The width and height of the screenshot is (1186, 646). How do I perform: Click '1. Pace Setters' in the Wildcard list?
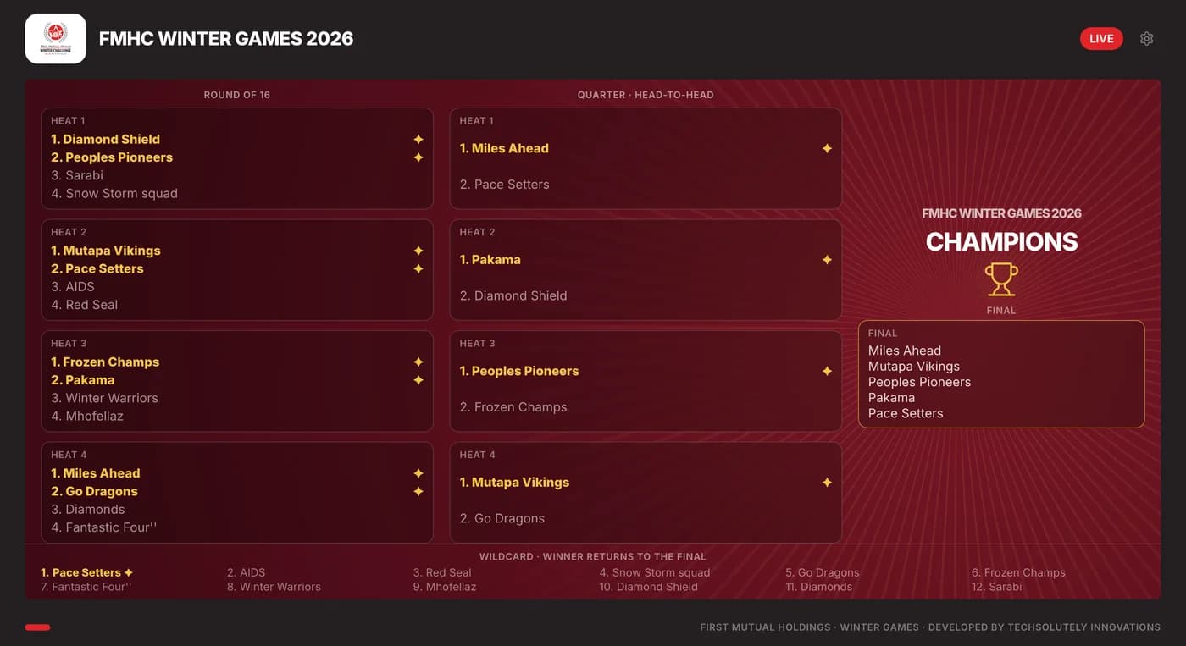80,572
